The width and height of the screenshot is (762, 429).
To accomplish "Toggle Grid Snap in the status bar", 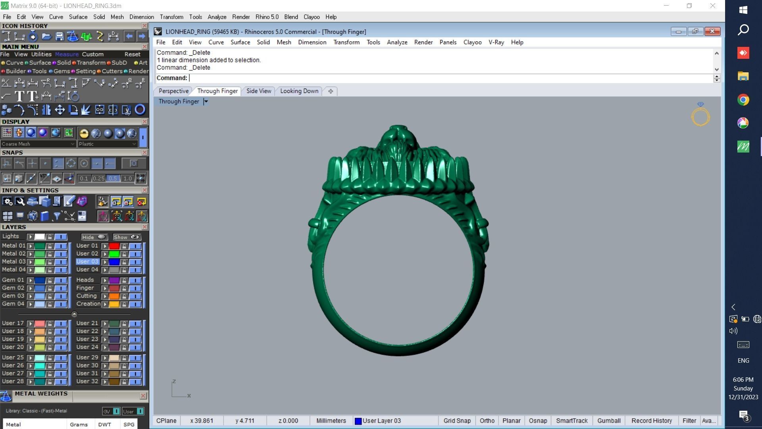I will tap(457, 421).
